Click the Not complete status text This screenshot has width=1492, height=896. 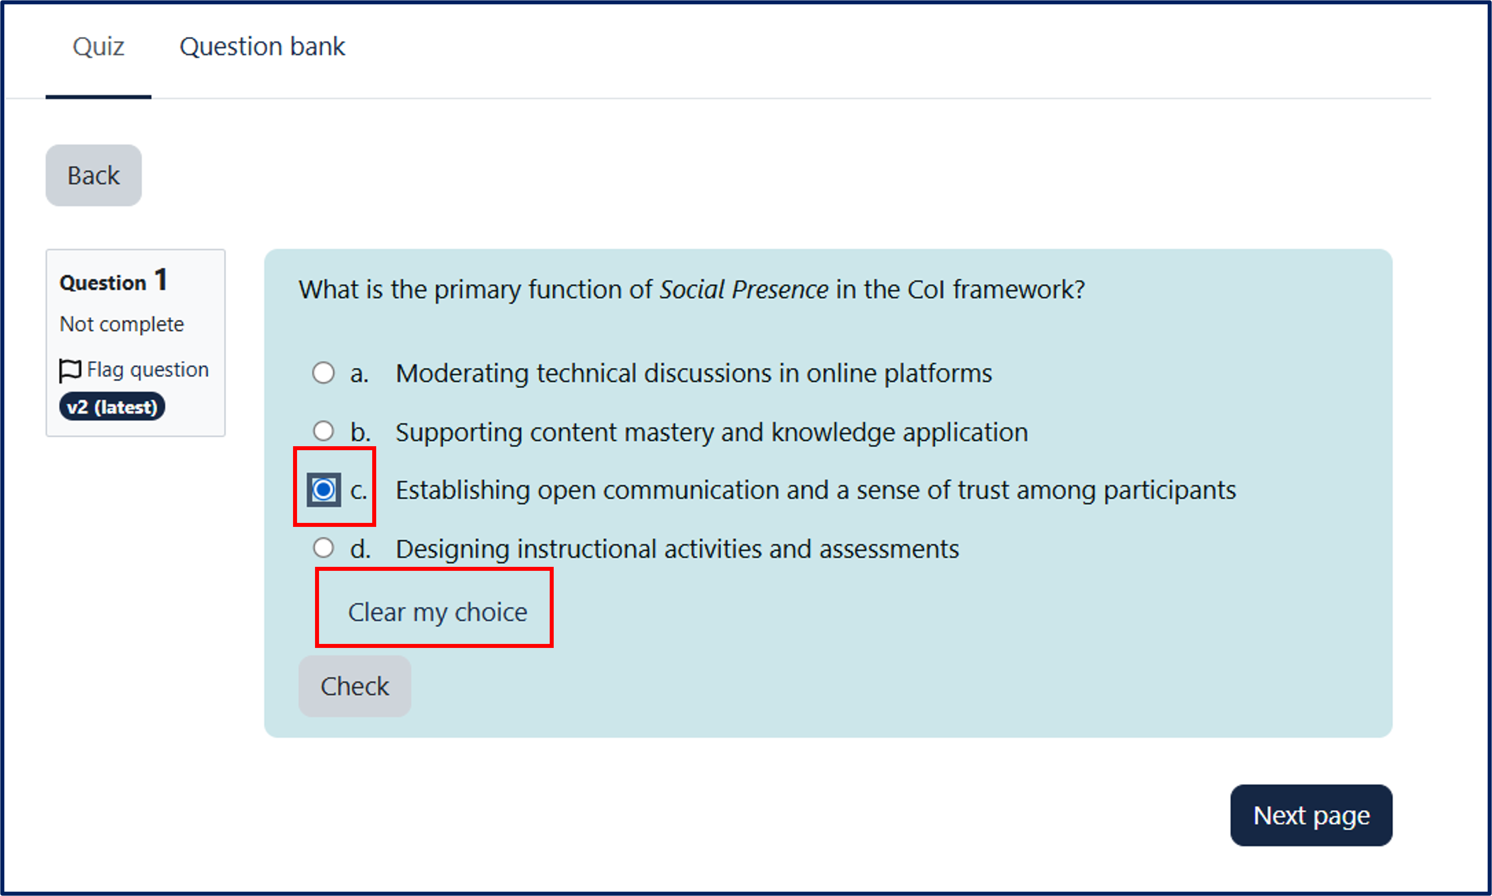pos(122,324)
